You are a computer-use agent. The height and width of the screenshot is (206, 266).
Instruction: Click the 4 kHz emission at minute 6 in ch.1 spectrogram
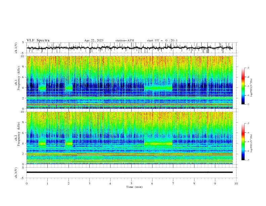tap(158, 88)
